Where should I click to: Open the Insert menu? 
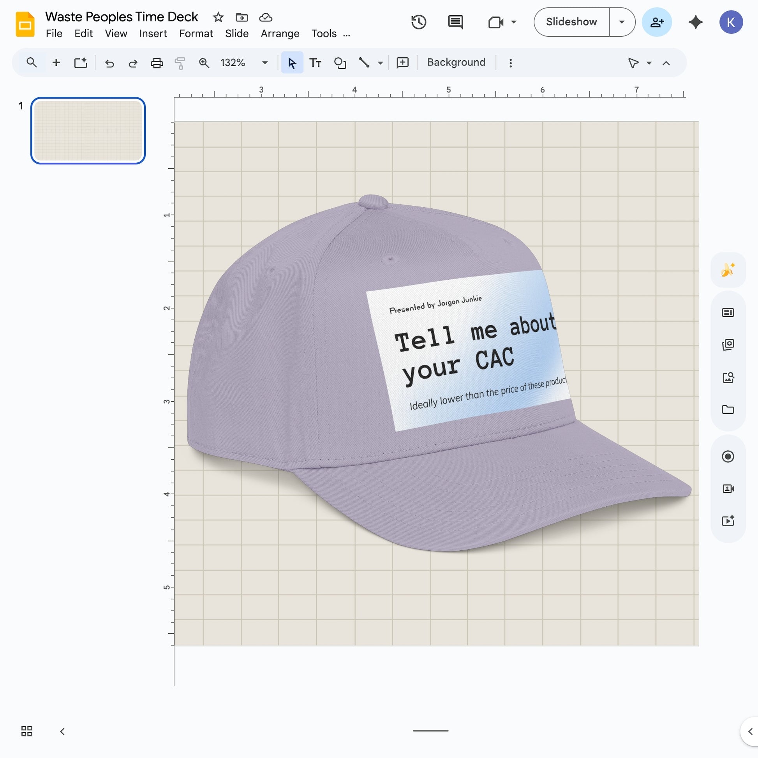click(x=153, y=34)
